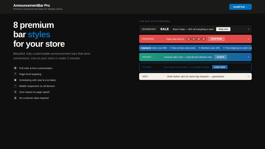Click 'New arrivals every week' ticker text
The width and height of the screenshot is (265, 149).
184,48
